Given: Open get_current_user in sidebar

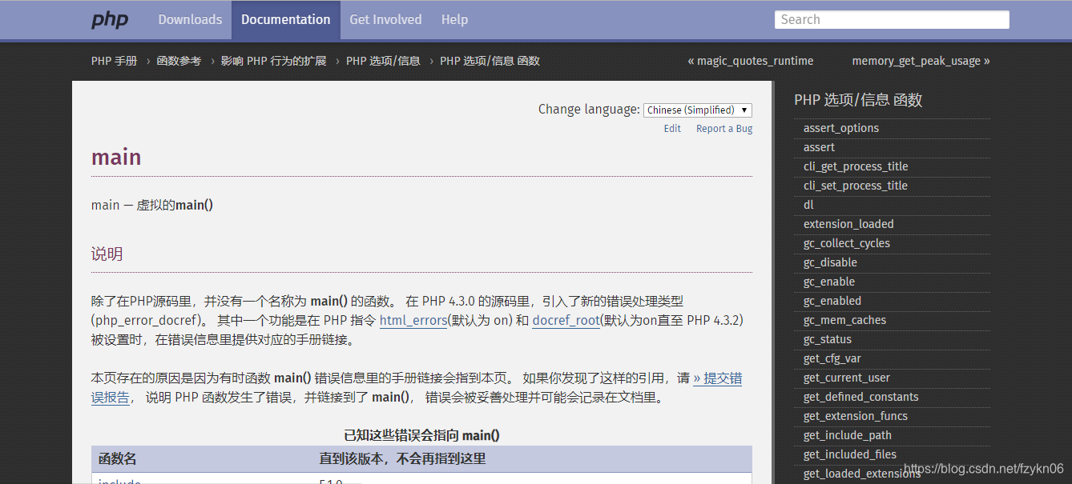Looking at the screenshot, I should coord(847,378).
